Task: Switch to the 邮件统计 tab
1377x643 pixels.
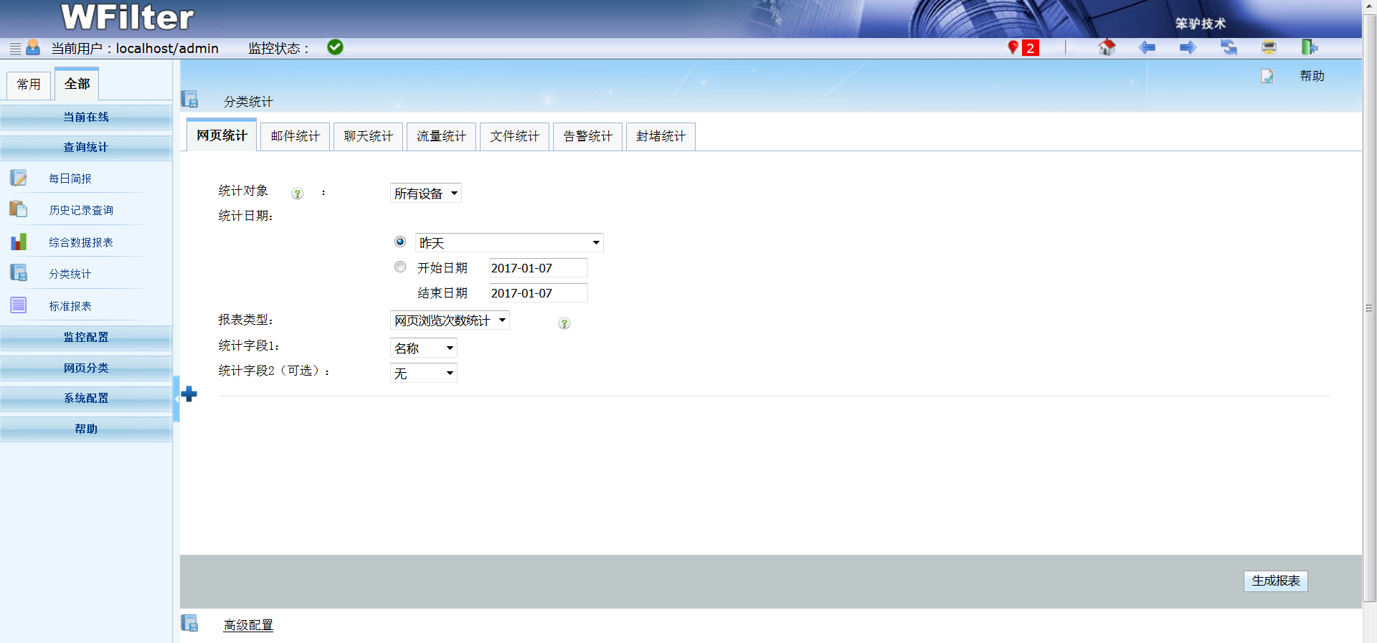Action: [x=295, y=136]
